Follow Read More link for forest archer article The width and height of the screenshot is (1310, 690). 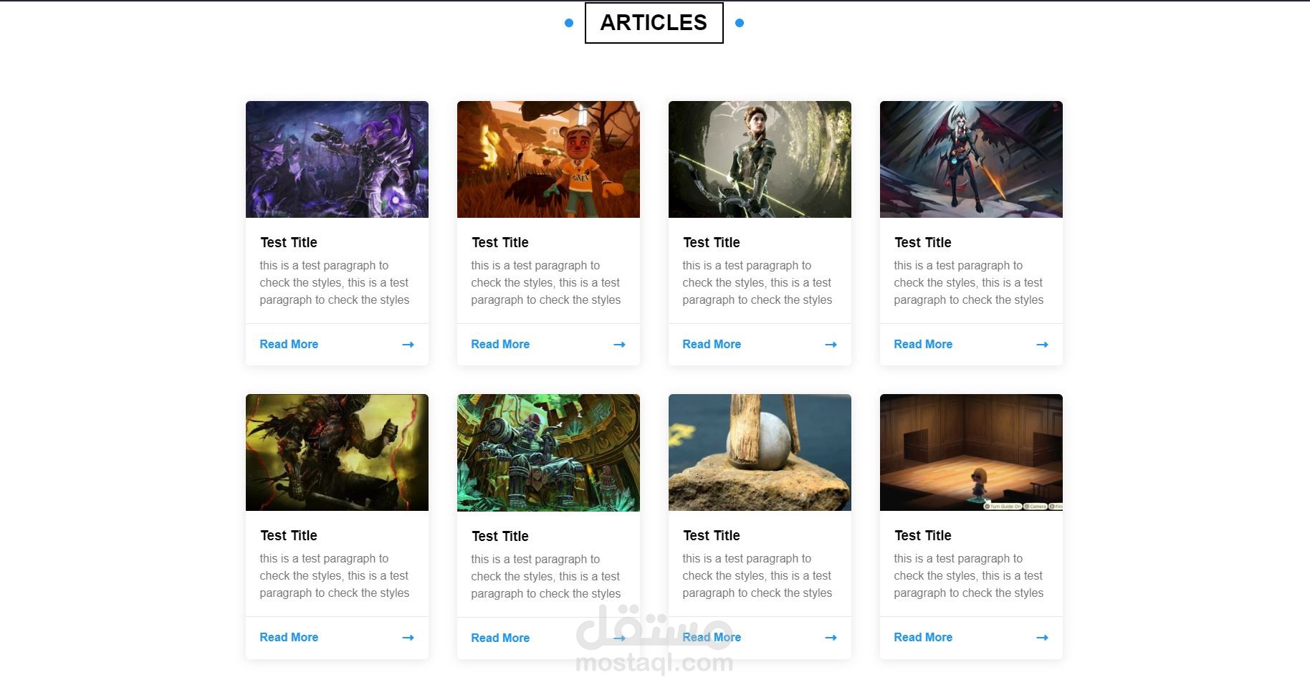point(712,344)
